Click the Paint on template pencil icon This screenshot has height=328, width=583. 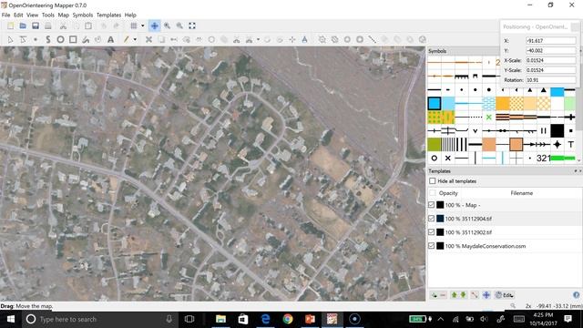(x=126, y=39)
